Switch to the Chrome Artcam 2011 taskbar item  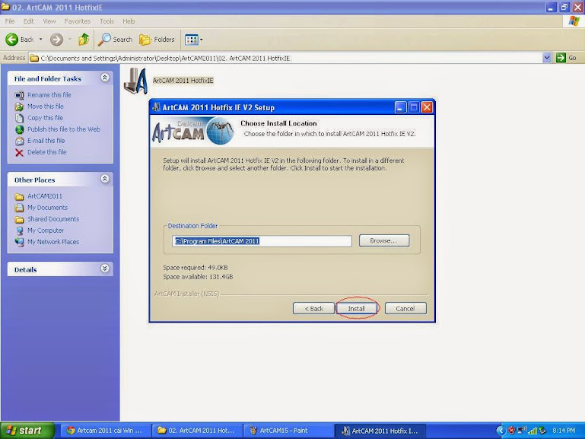click(x=104, y=431)
